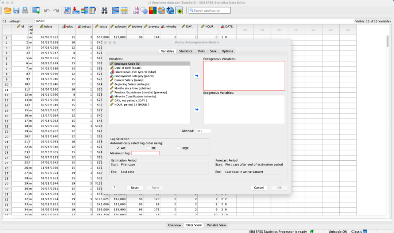Click the Use variable sets overlapping circles icon
Viewport: 394px width, 233px height.
point(144,11)
